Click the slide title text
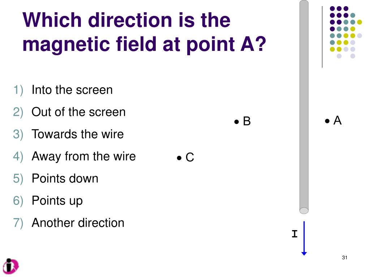The width and height of the screenshot is (370, 277). point(144,32)
